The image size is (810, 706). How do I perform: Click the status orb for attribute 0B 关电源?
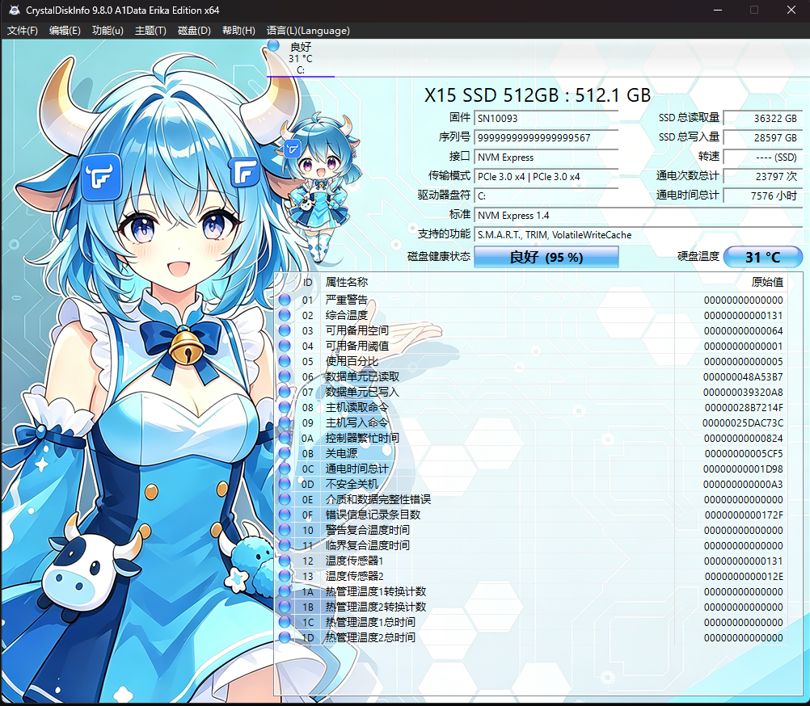pos(284,453)
